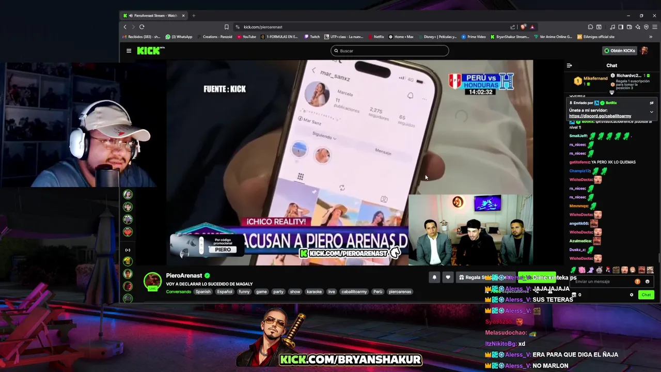Open the emoji picker in chat input
This screenshot has width=661, height=372.
(647, 282)
